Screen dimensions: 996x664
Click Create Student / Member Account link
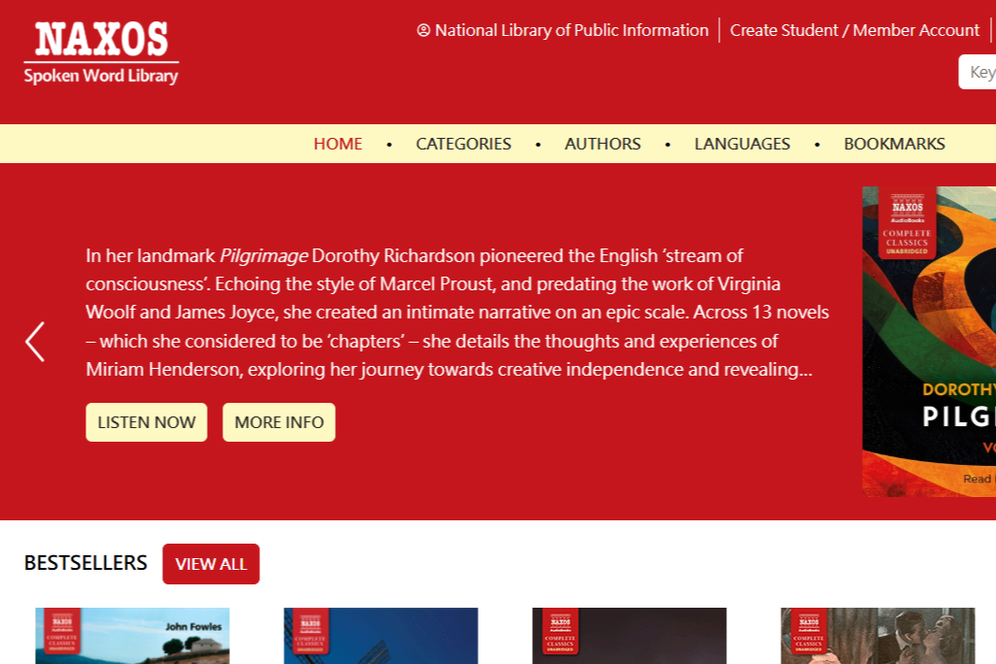[854, 30]
